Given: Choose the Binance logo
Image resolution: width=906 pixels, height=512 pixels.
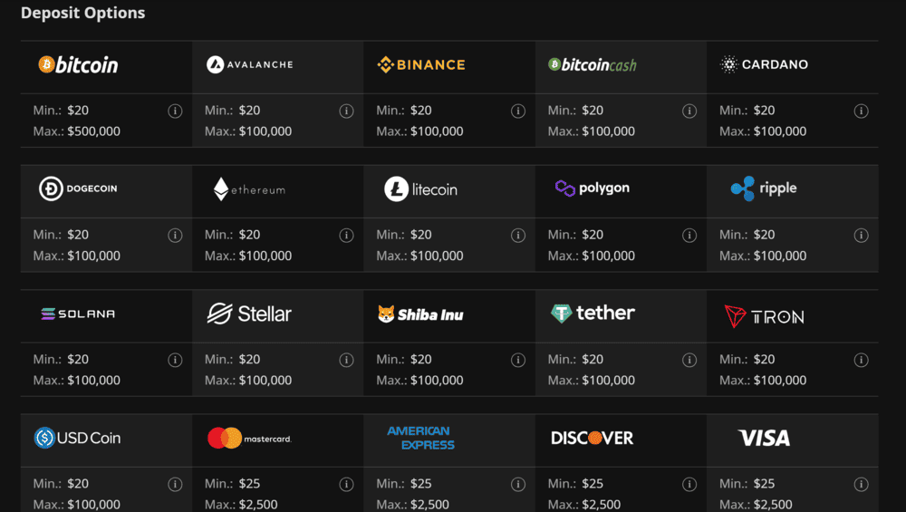Looking at the screenshot, I should click(x=421, y=65).
